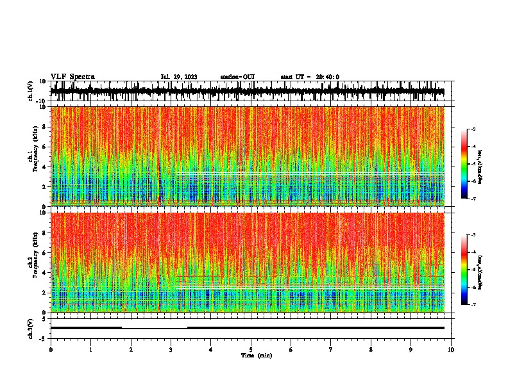Click inside the ch.1 spectrogram panel
The image size is (508, 392).
click(x=248, y=156)
